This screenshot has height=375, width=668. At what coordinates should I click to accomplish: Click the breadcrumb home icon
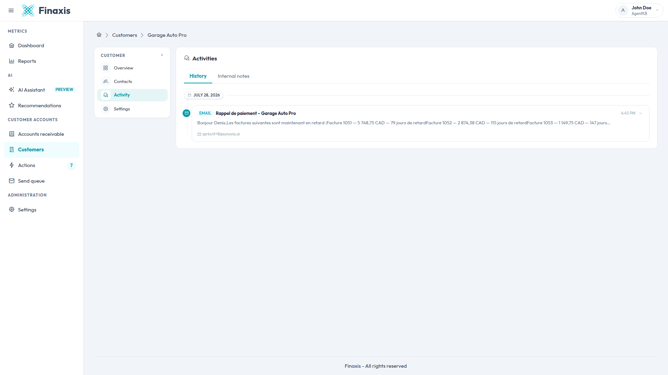tap(99, 35)
